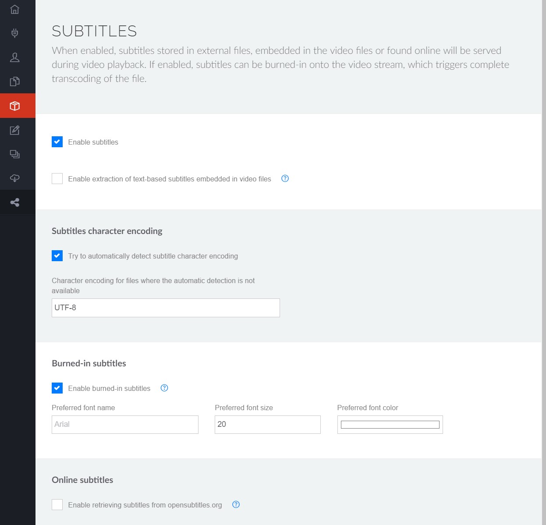This screenshot has height=525, width=546.
Task: Click the Online subtitles heading
Action: click(82, 480)
